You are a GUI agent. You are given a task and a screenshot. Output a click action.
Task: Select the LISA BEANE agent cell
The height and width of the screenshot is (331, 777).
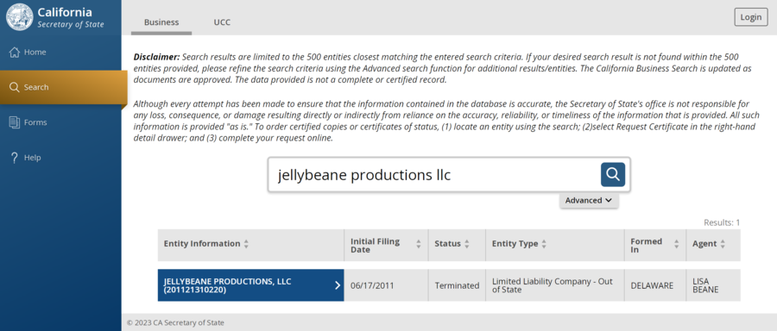tap(714, 285)
